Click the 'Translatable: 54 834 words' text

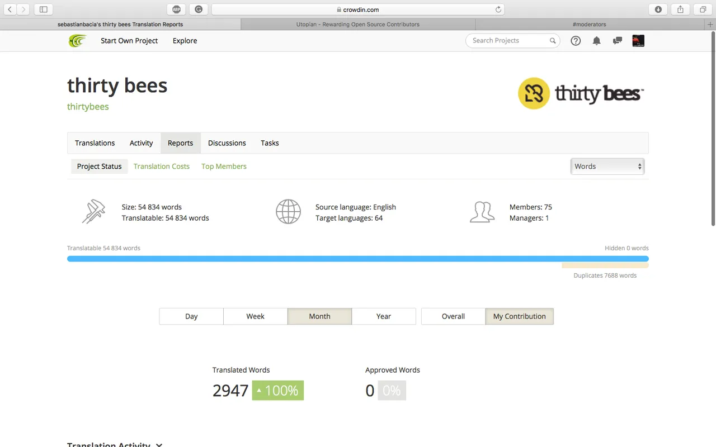click(166, 218)
